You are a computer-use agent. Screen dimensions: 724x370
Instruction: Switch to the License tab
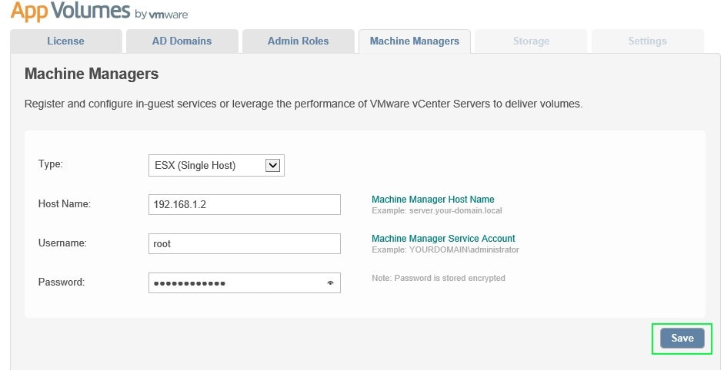(x=65, y=41)
